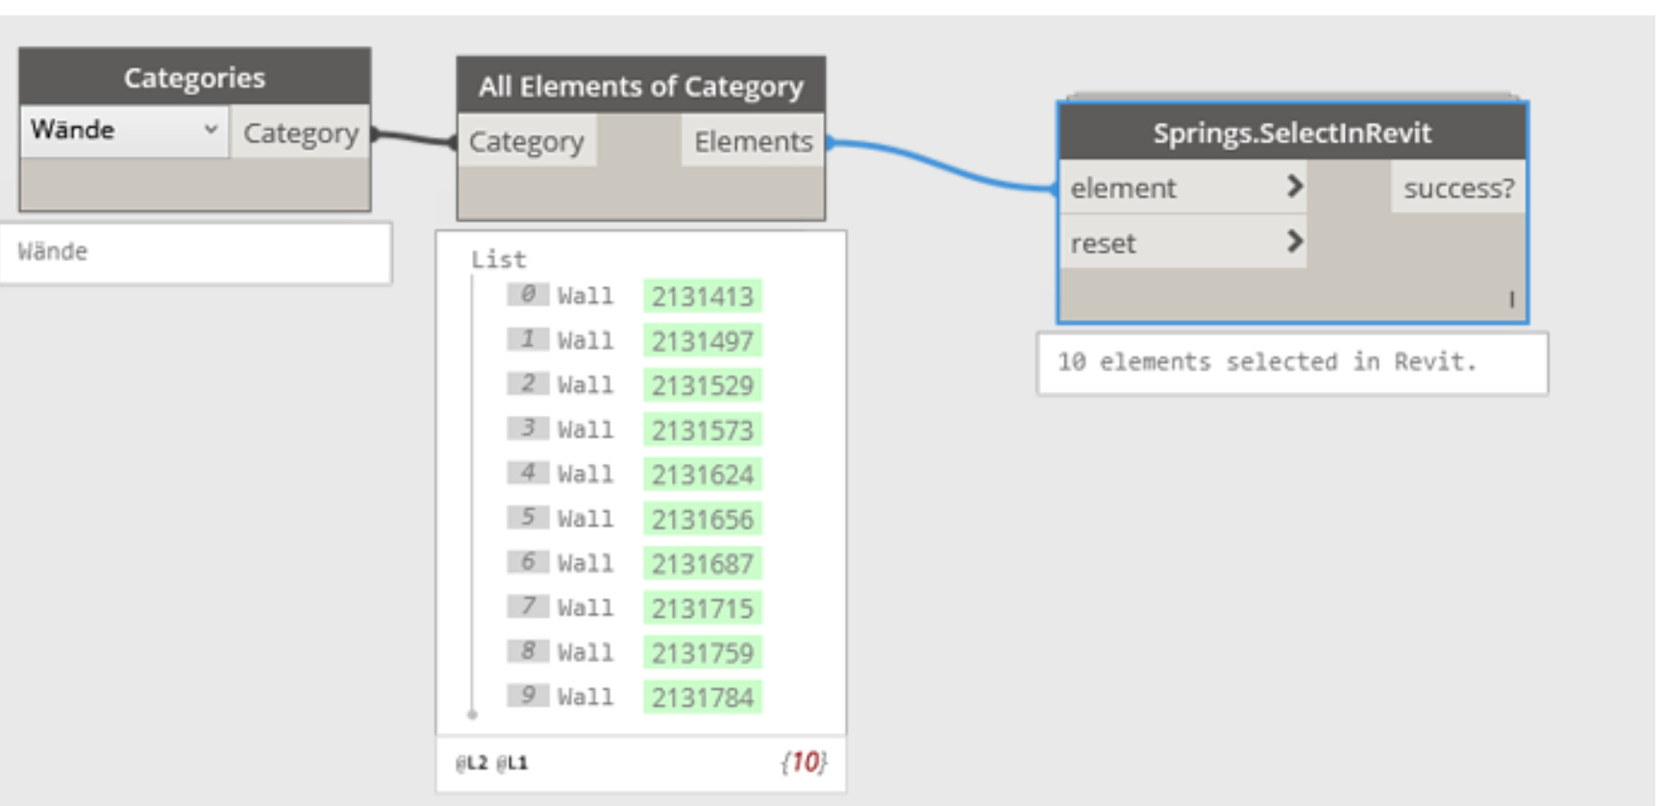Expand the reset port chevron
This screenshot has width=1664, height=806.
coord(1295,241)
